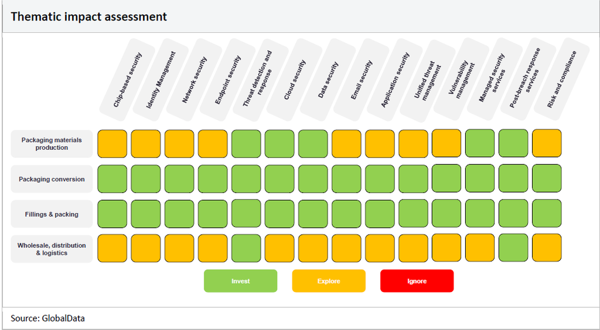Click the Email security column header
Viewport: 600px width, 330px height.
(362, 80)
